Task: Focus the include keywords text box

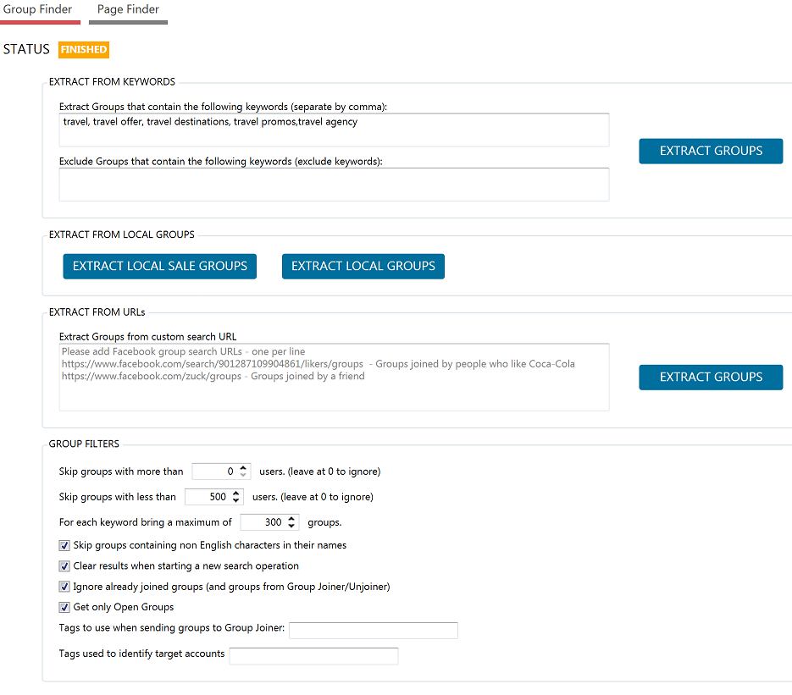Action: 334,130
